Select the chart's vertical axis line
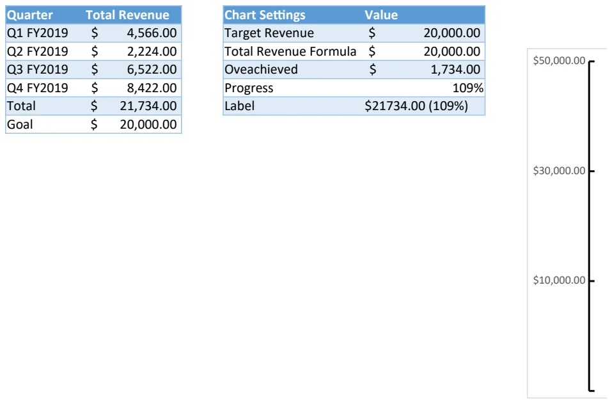 (x=590, y=226)
